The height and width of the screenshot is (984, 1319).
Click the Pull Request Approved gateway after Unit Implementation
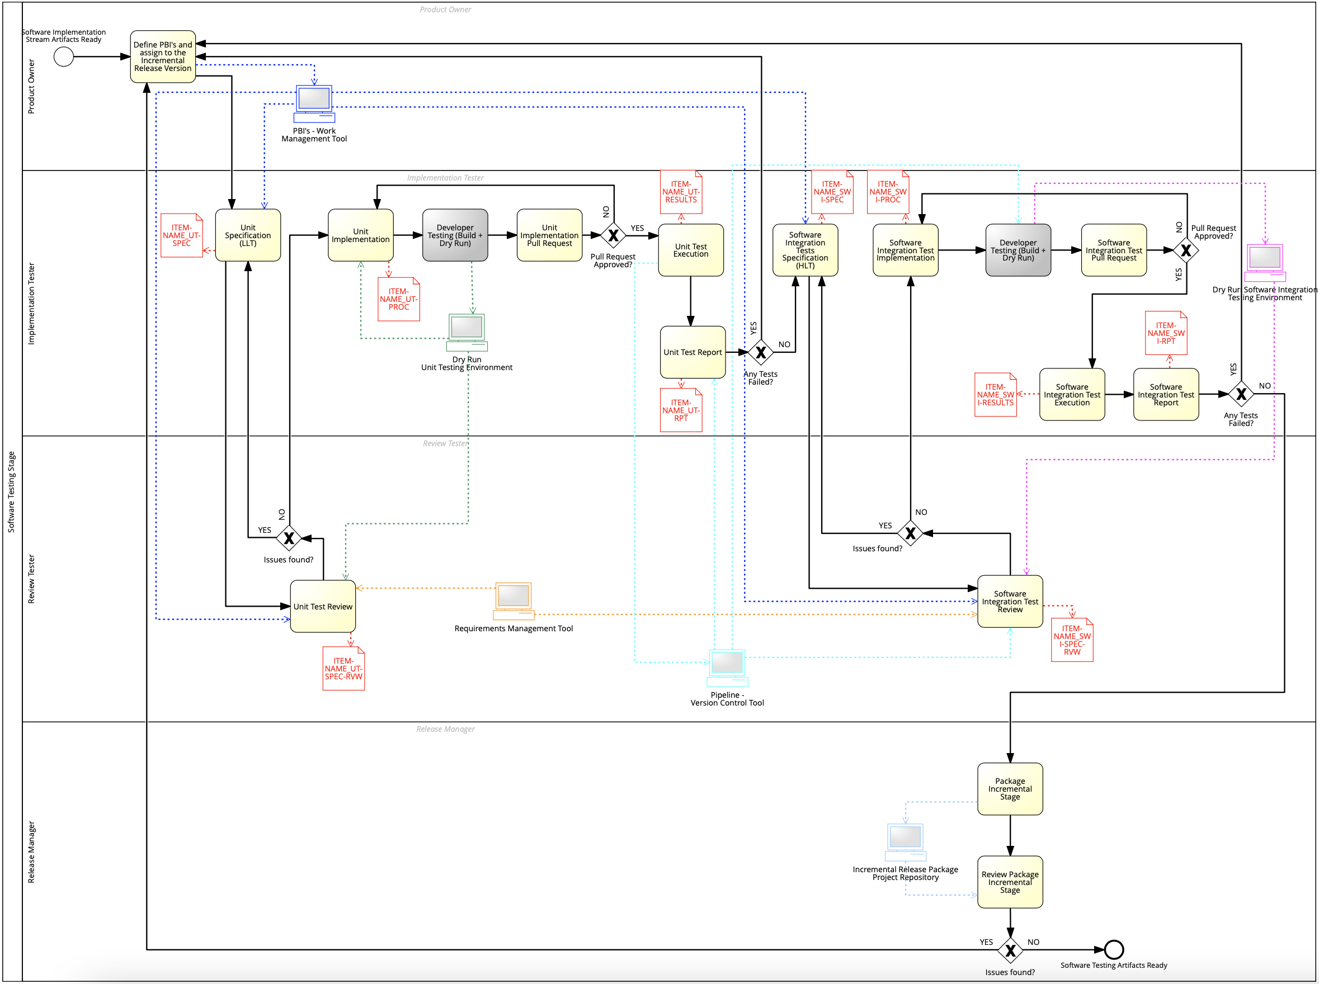613,235
